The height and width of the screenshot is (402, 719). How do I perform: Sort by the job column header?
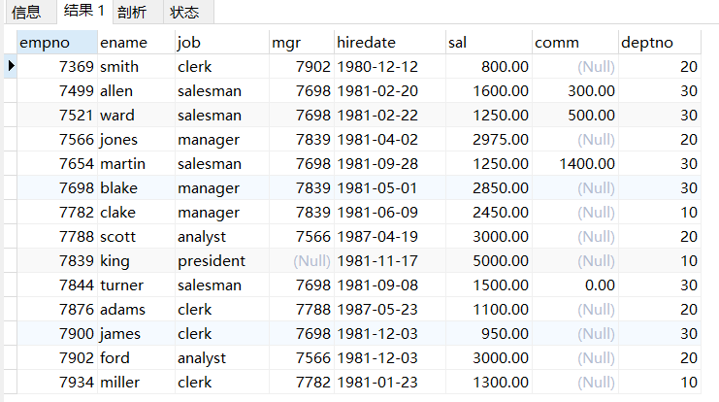pyautogui.click(x=220, y=42)
